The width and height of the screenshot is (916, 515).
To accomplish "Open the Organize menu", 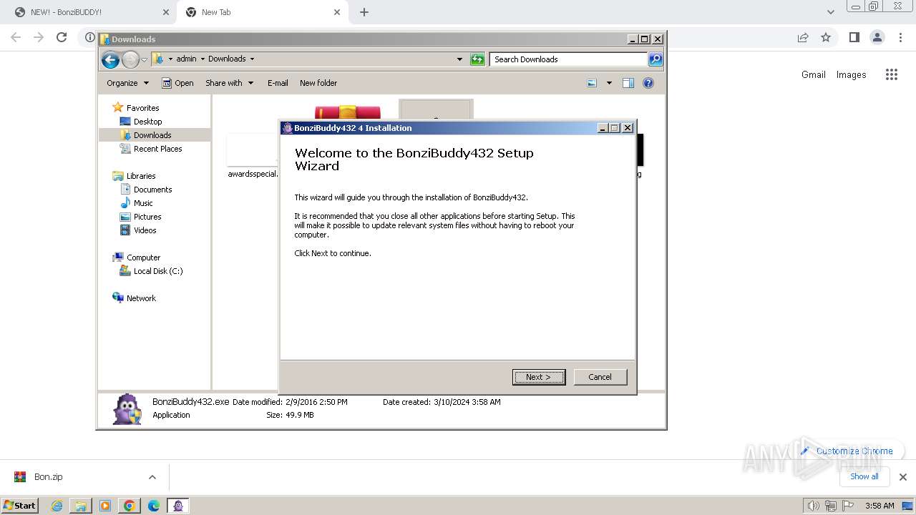I will click(127, 83).
